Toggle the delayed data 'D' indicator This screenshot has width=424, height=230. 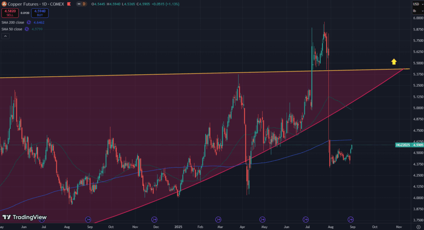[x=84, y=4]
